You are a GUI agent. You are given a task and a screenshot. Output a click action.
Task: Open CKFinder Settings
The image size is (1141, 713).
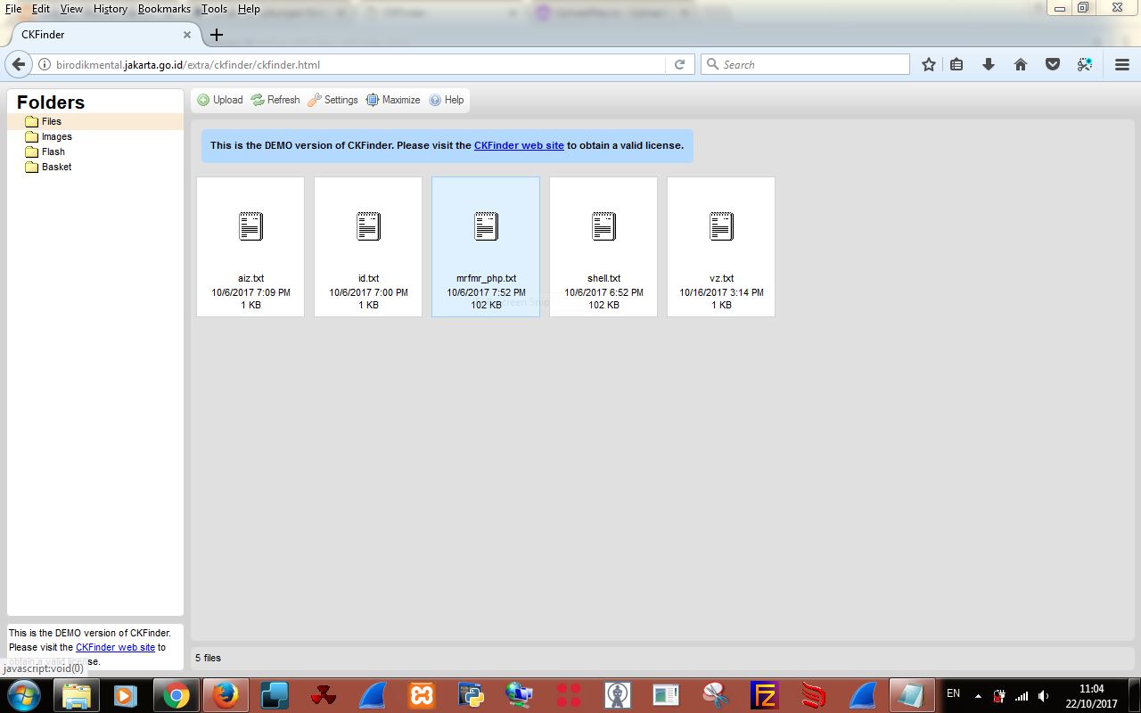tap(332, 100)
